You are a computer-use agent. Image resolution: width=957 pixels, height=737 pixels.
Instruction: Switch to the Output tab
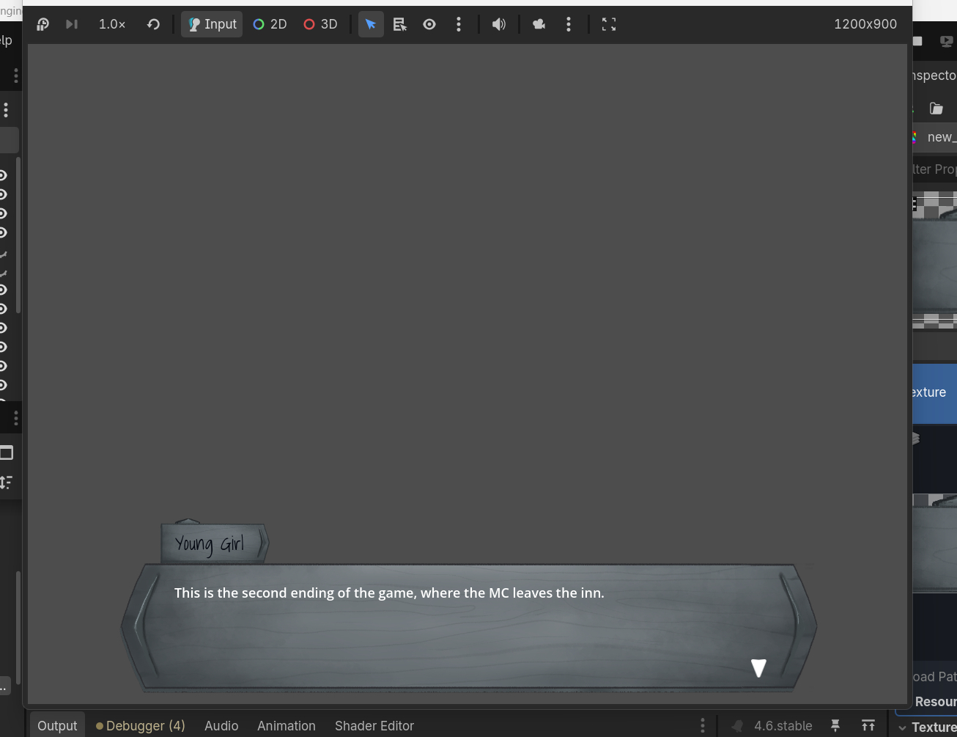(x=57, y=725)
